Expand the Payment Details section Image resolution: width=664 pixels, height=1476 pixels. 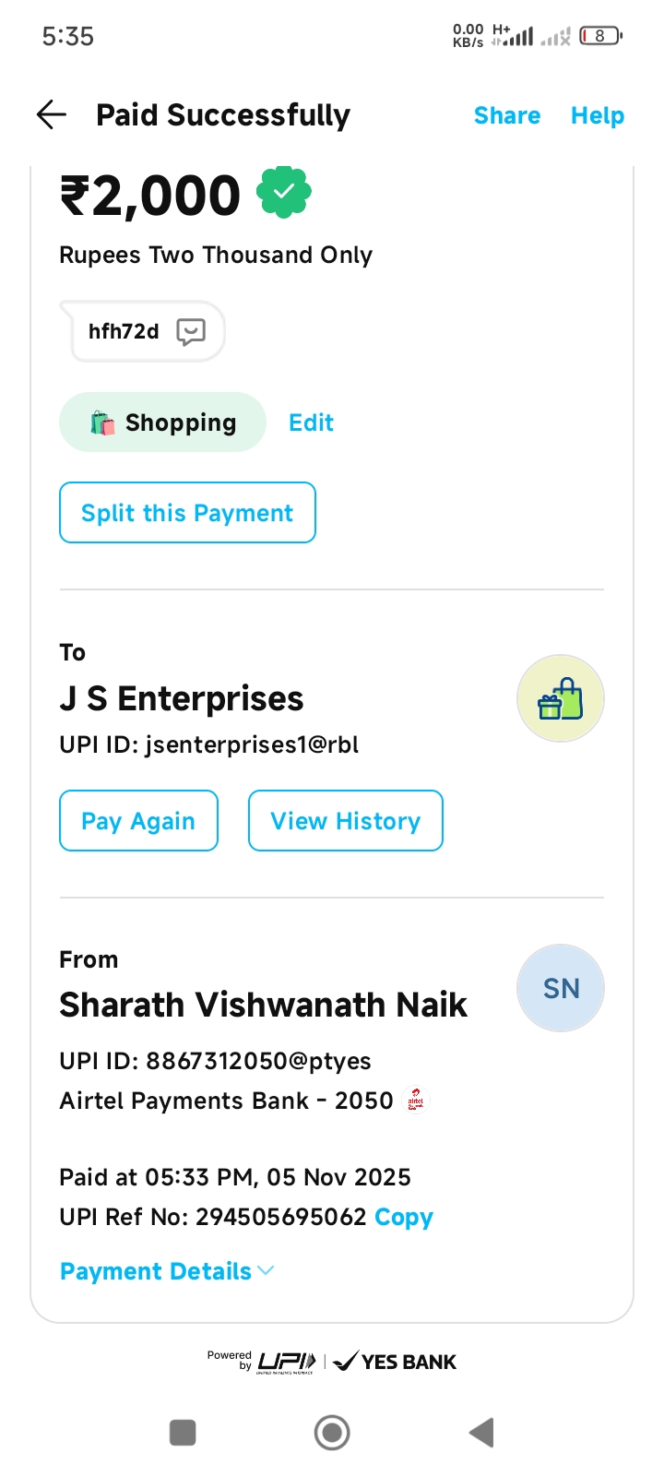[156, 1271]
